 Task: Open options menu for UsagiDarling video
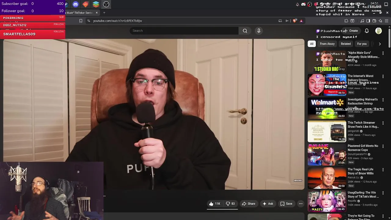(x=383, y=193)
